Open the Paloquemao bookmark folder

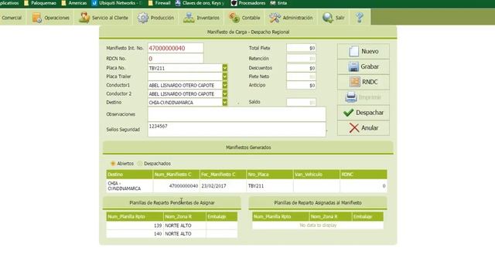(x=40, y=3)
